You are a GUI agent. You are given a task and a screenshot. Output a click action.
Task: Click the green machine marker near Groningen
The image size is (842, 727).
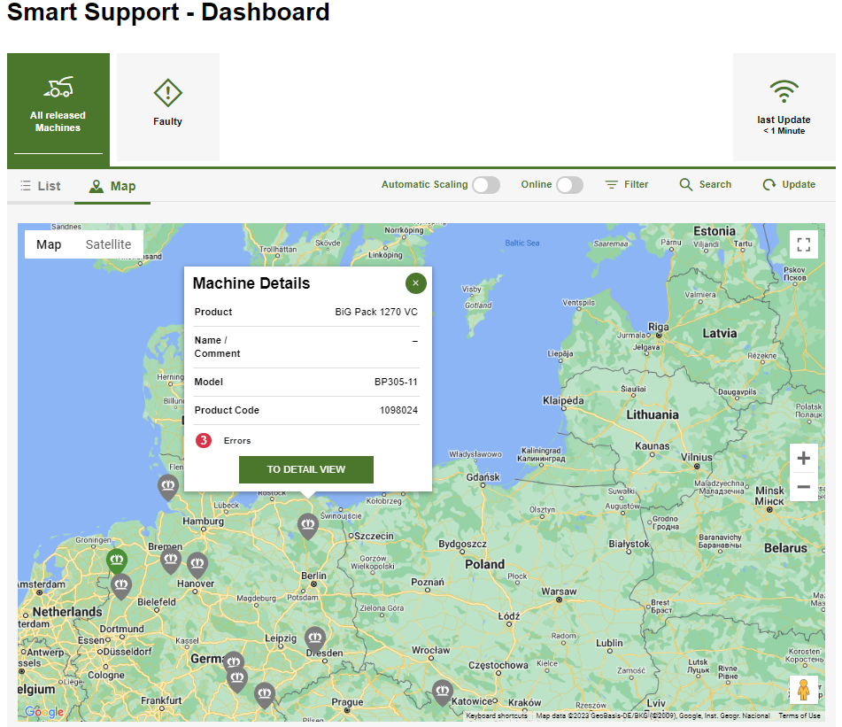[117, 560]
